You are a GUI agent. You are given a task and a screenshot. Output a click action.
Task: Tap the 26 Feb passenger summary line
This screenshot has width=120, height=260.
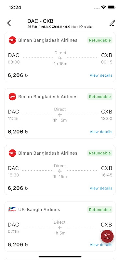tap(60, 27)
